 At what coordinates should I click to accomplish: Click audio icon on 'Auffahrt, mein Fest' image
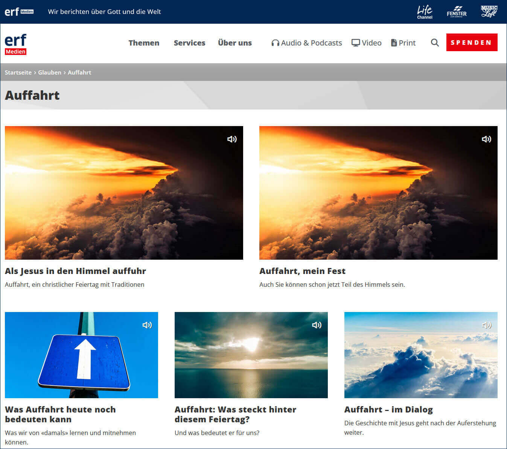point(486,139)
